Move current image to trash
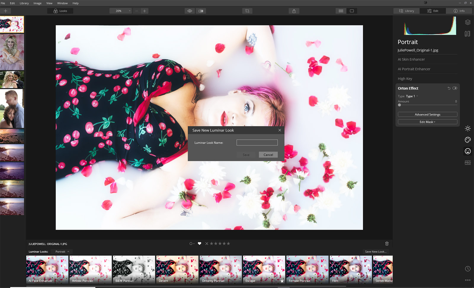 tap(387, 244)
